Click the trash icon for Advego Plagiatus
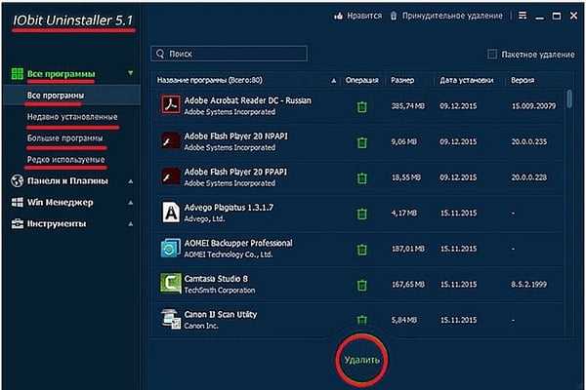Screen dimensions: 586x390 coord(361,214)
